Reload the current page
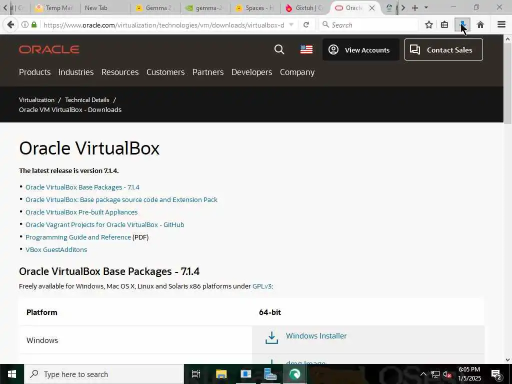 (x=306, y=25)
